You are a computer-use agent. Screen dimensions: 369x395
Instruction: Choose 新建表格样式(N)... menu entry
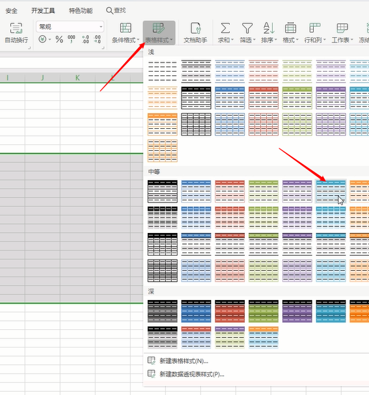tap(184, 361)
